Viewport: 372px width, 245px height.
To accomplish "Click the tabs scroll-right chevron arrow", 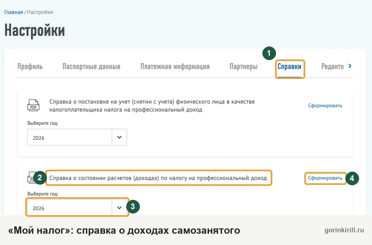I will pyautogui.click(x=350, y=66).
